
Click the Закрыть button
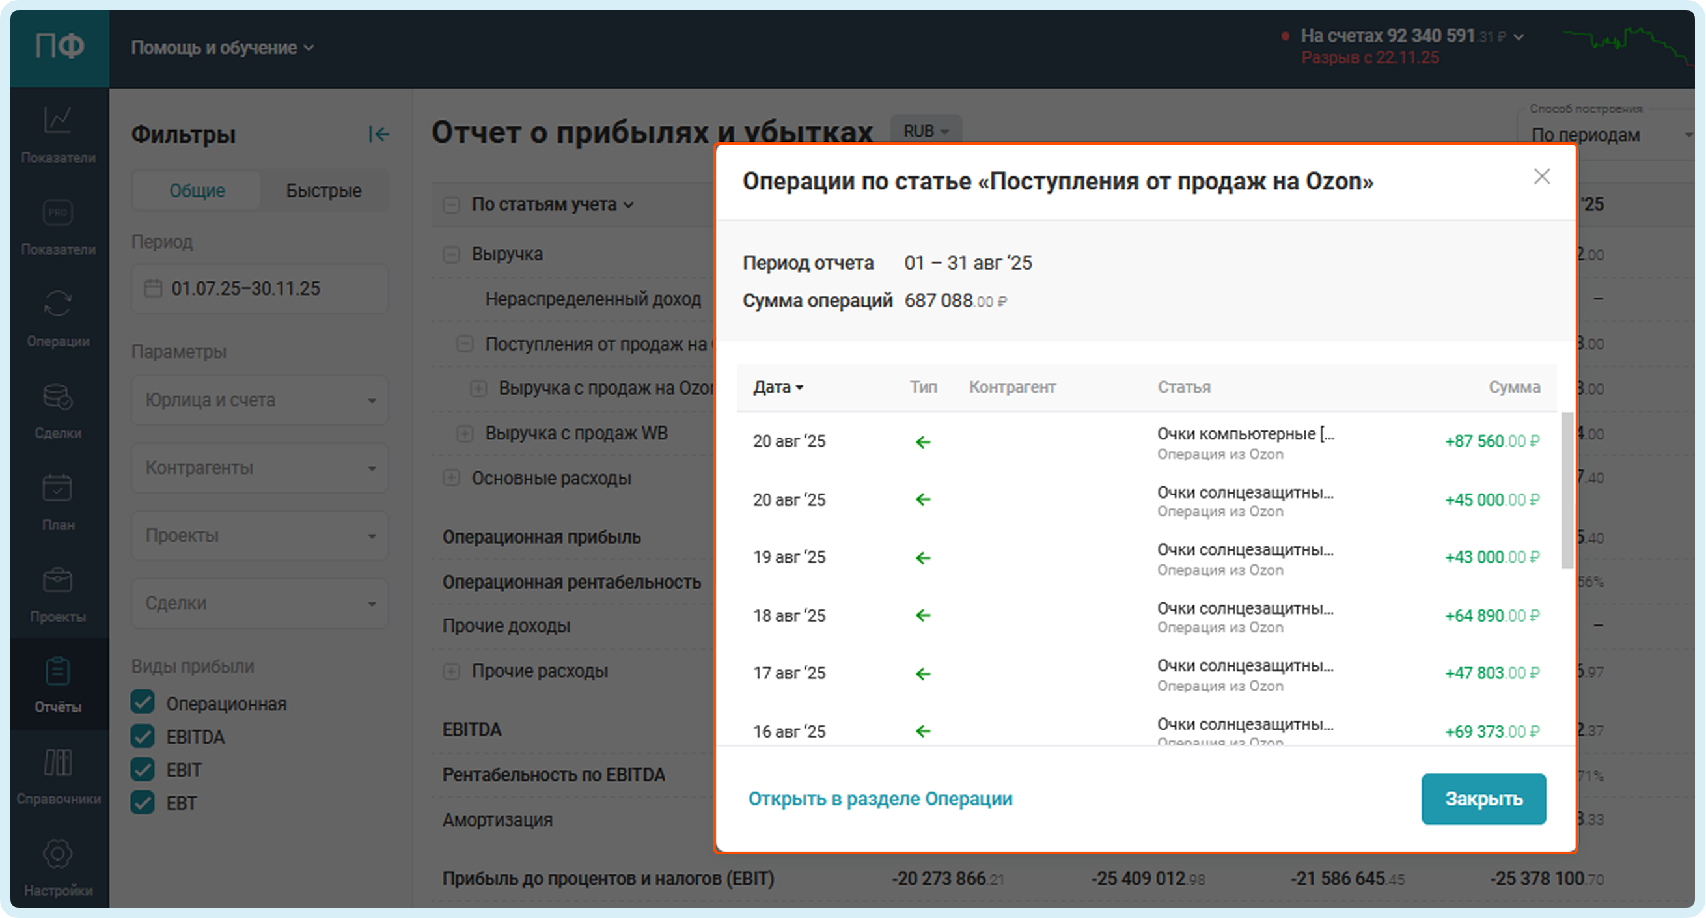1483,799
